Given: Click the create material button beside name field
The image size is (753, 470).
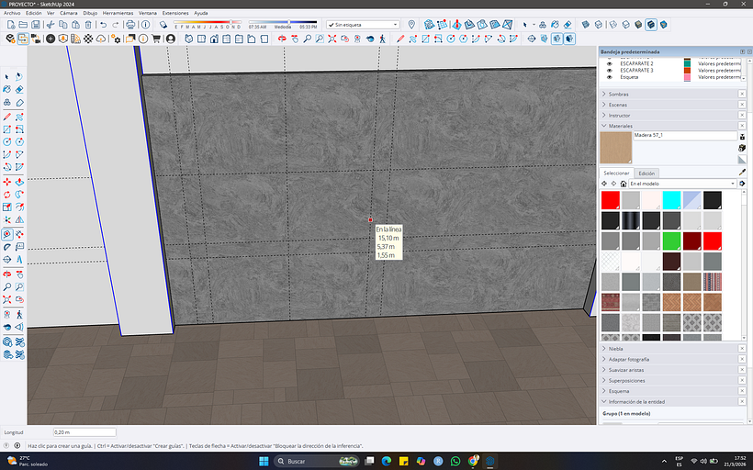Looking at the screenshot, I should click(742, 148).
